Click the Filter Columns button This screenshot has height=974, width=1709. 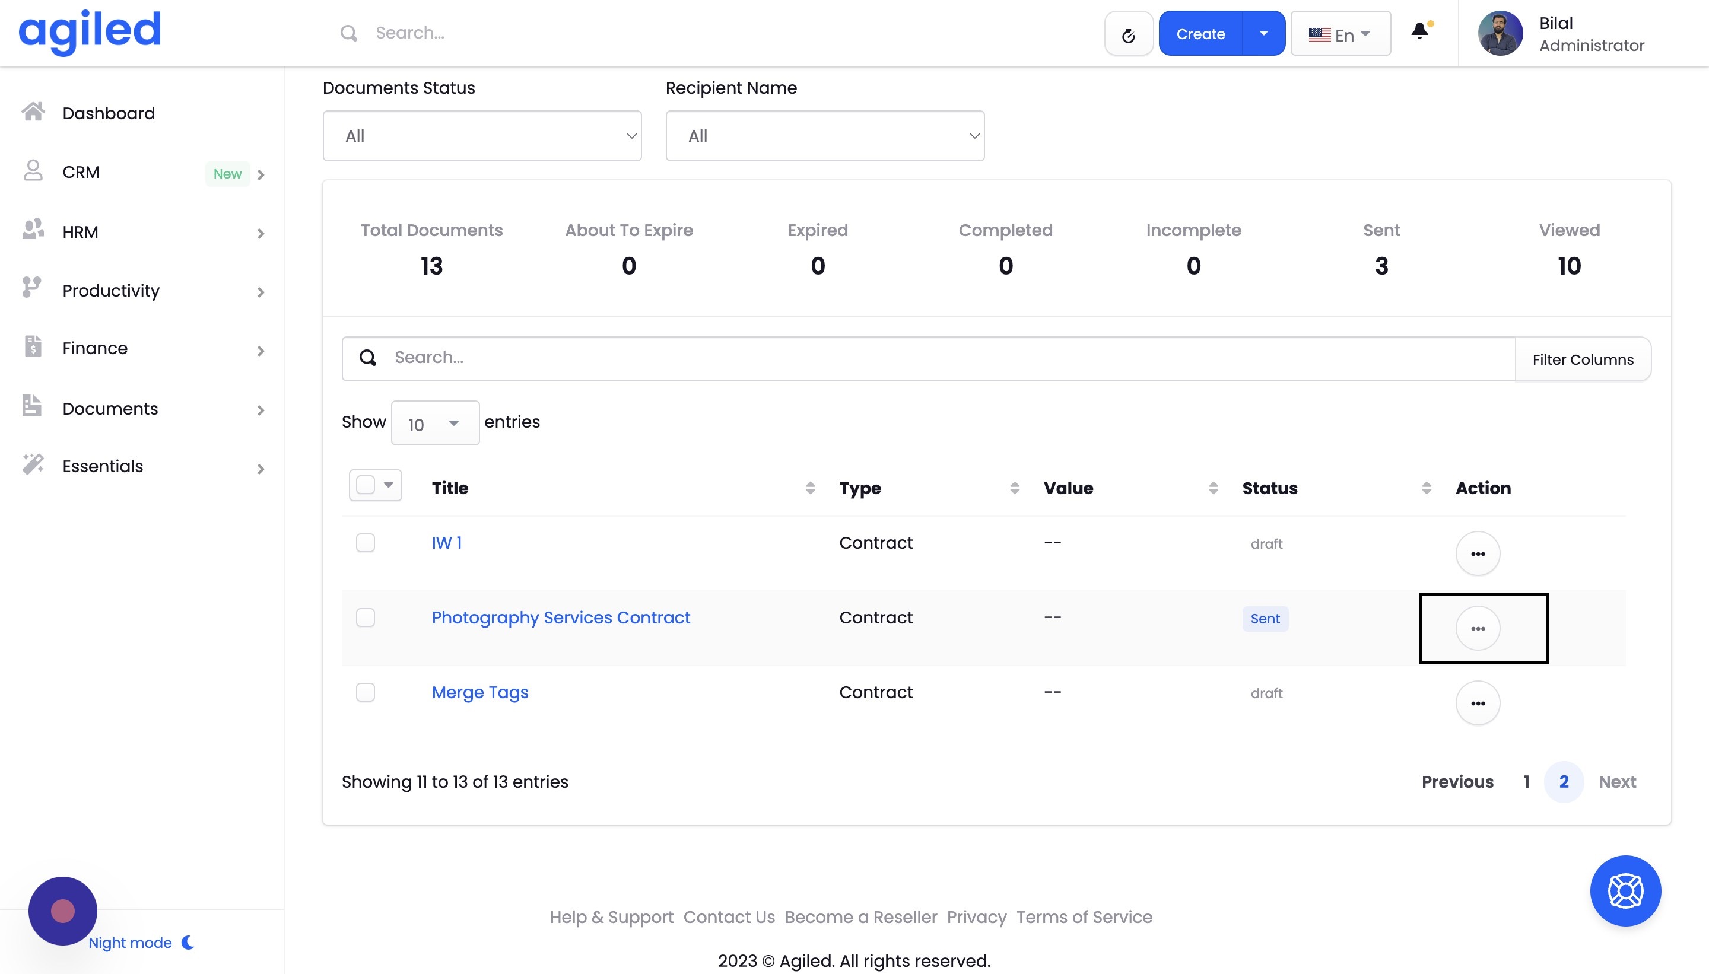tap(1583, 359)
